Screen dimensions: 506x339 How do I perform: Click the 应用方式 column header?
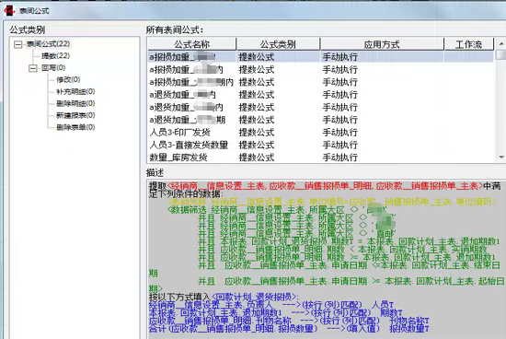click(x=382, y=44)
